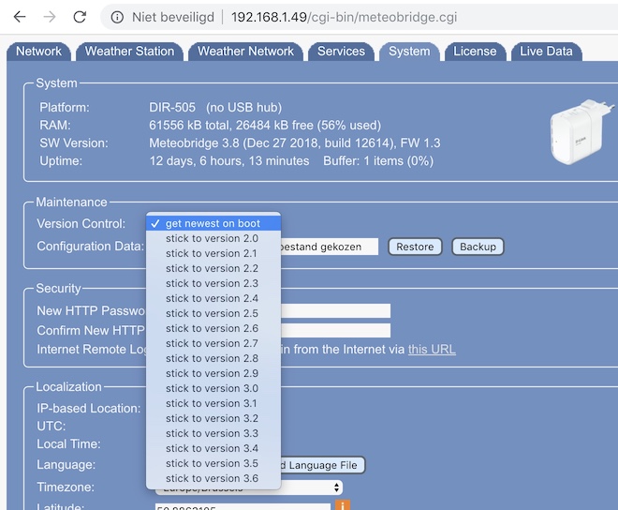Click the Backup button
The height and width of the screenshot is (510, 618).
pos(478,247)
